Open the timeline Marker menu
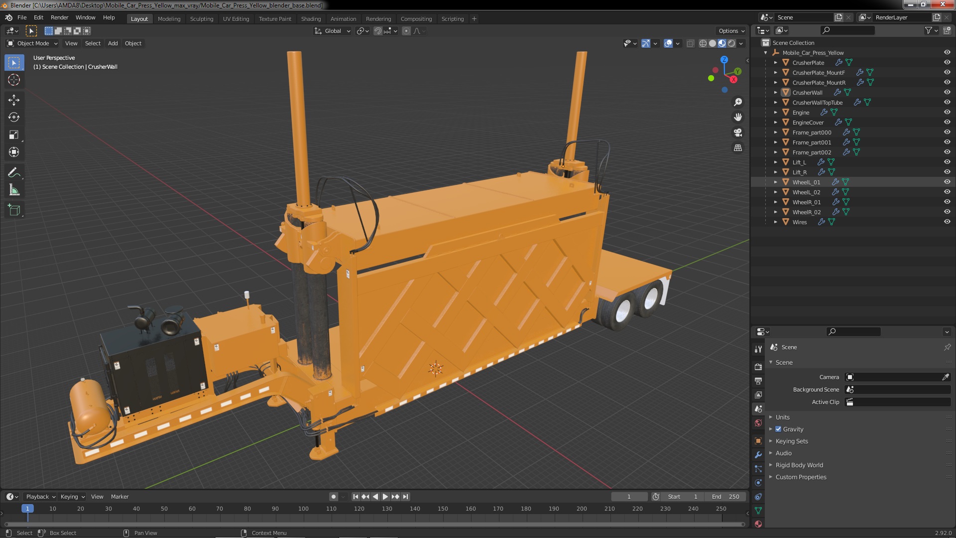Screen dimensions: 956x538 [x=119, y=497]
